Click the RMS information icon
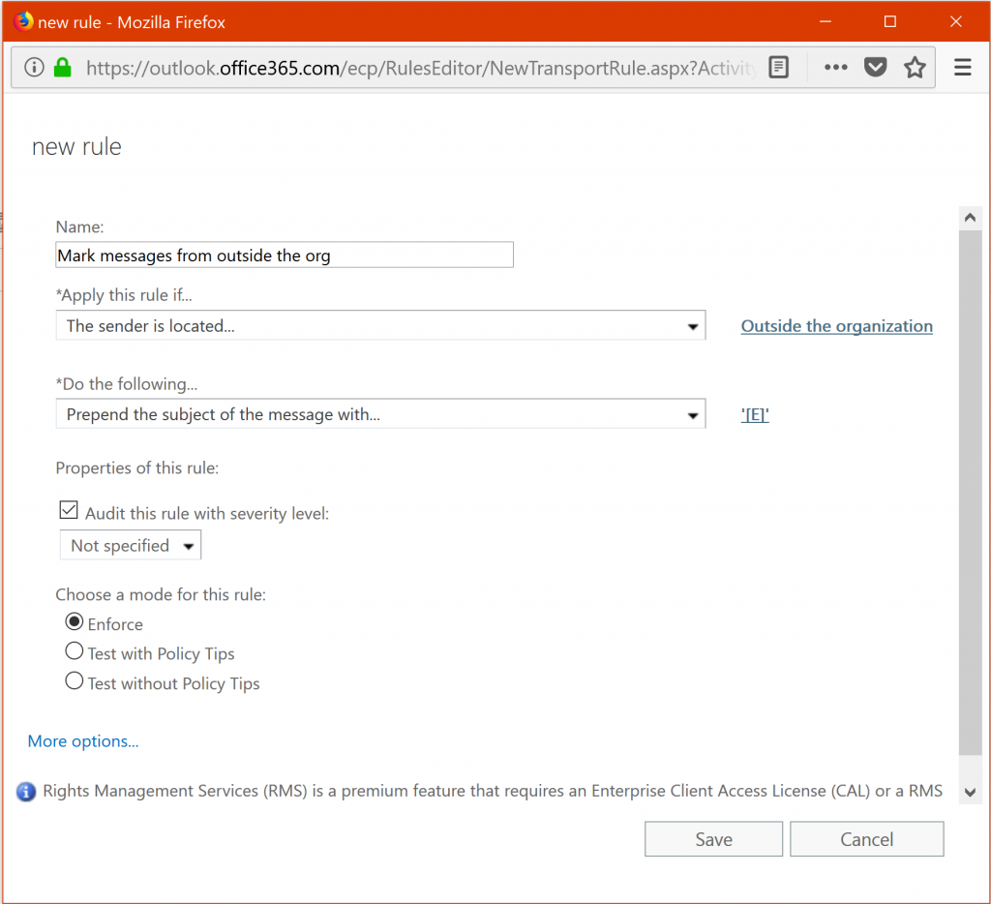This screenshot has width=991, height=904. tap(25, 791)
